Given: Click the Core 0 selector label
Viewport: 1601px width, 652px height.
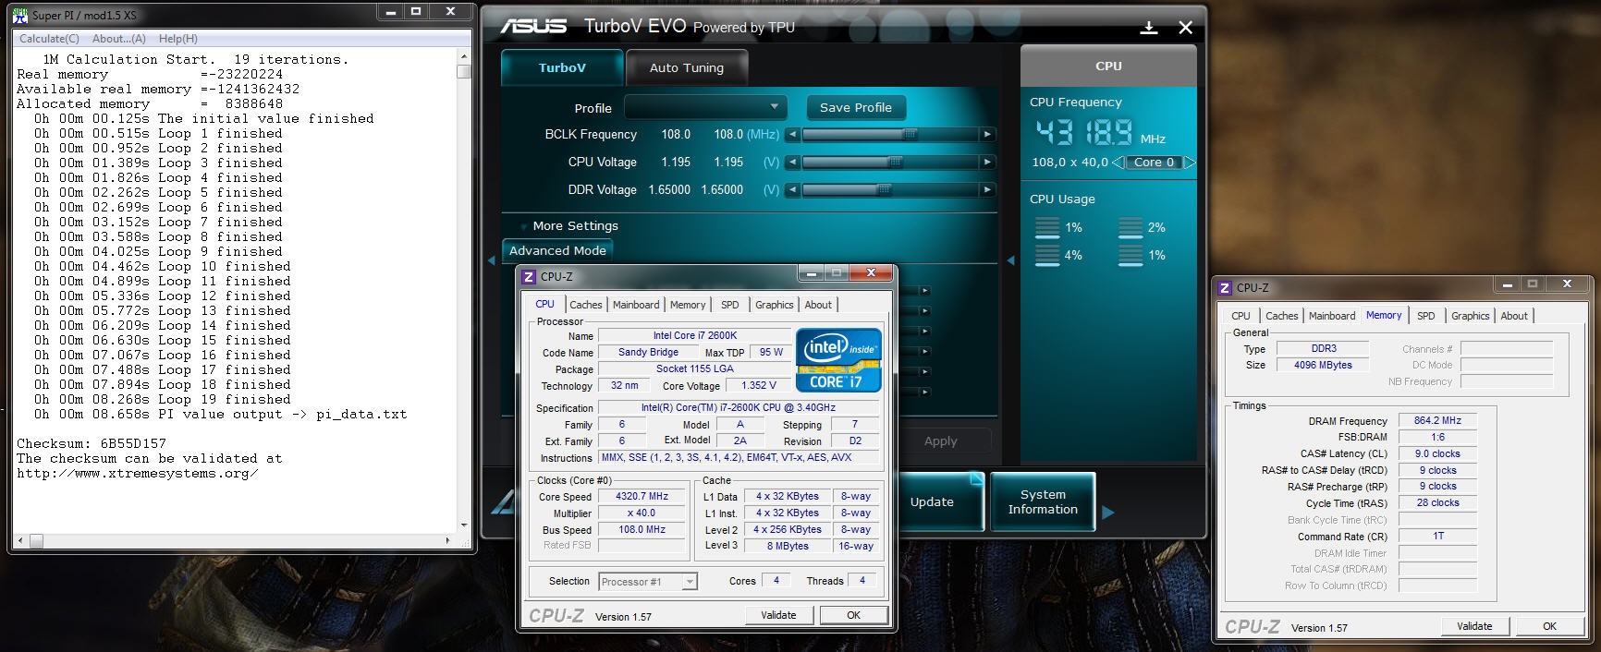Looking at the screenshot, I should (x=1154, y=163).
